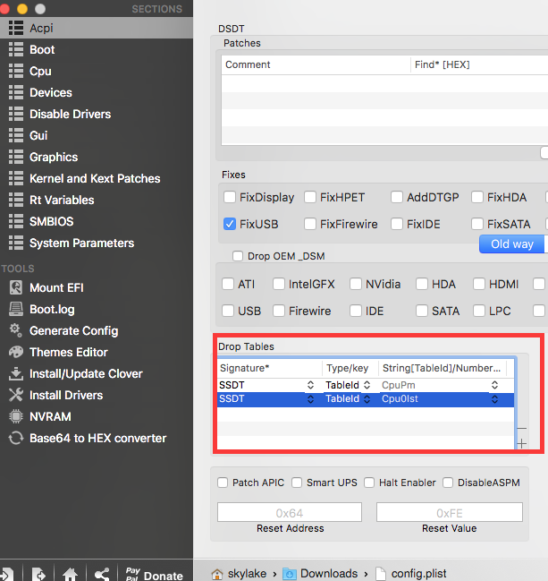Click the Reset Address input field

[x=290, y=512]
